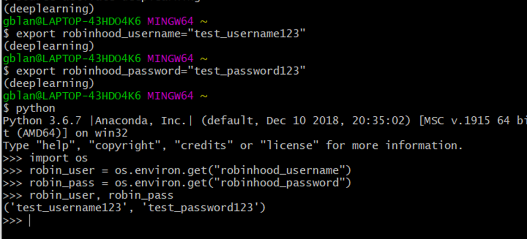The image size is (527, 239).
Task: Click "Anaconda, Inc." in the banner
Action: tap(141, 121)
